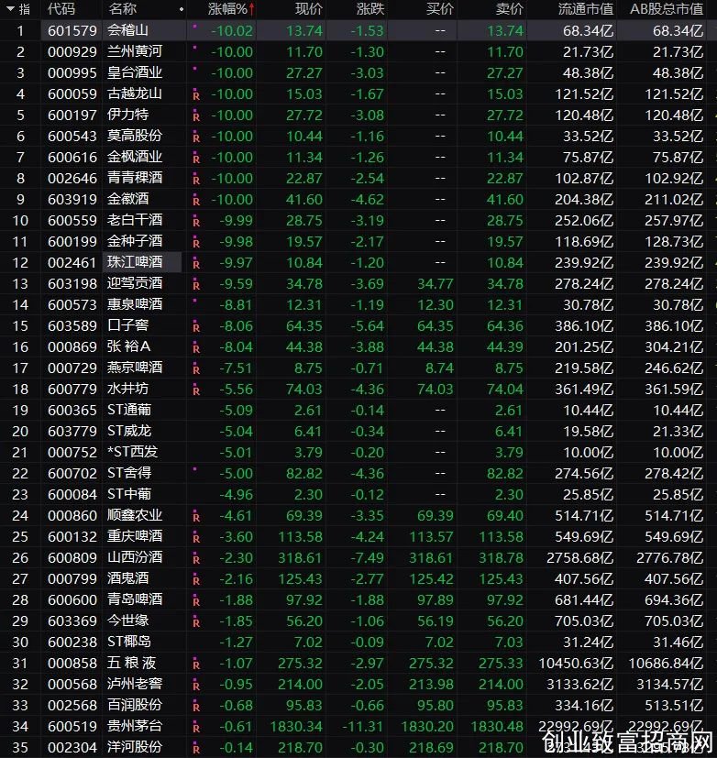
Task: Click bid price 34.77 on 迎驾贡酒 row
Action: [436, 284]
